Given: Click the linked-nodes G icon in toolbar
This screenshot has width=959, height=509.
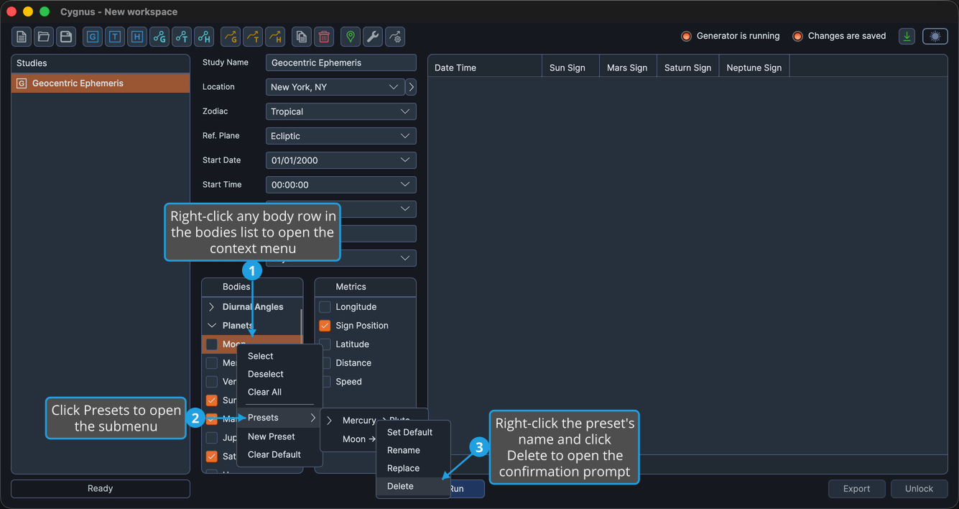Looking at the screenshot, I should click(x=159, y=37).
